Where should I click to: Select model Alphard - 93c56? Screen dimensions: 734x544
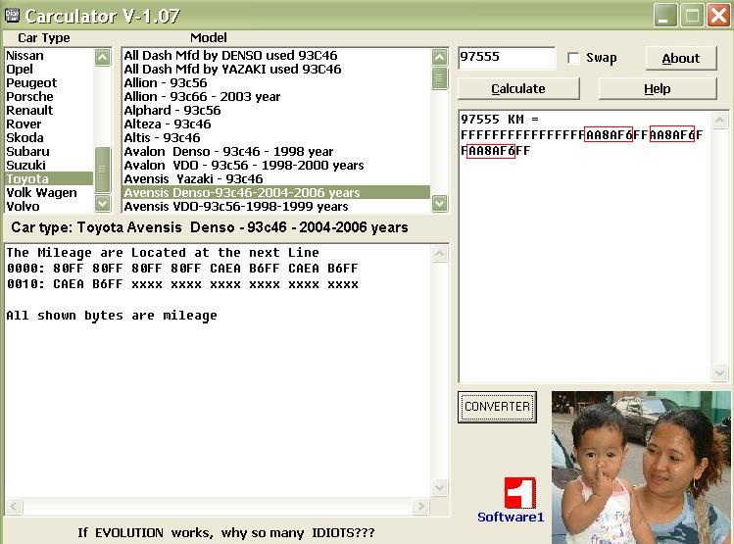coord(276,111)
